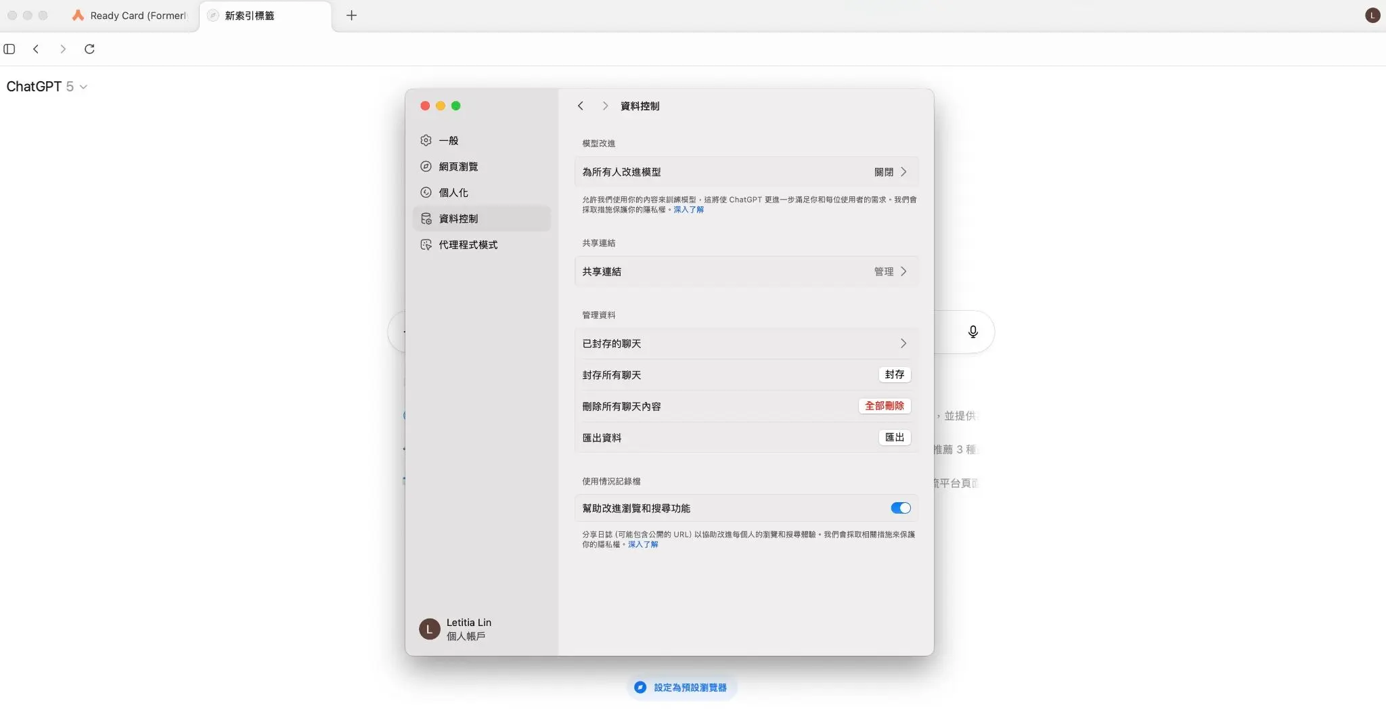Open the 深入了解 link under model improvement
Viewport: 1386px width, 714px height.
click(688, 210)
